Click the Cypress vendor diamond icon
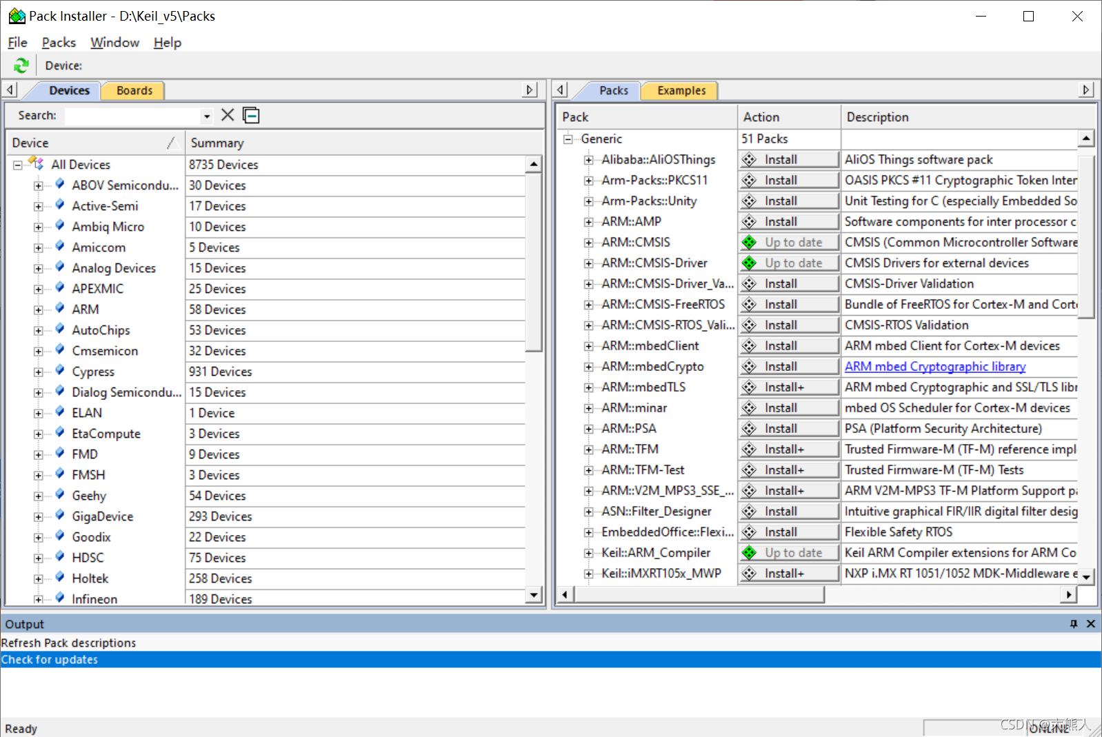1102x737 pixels. (60, 370)
